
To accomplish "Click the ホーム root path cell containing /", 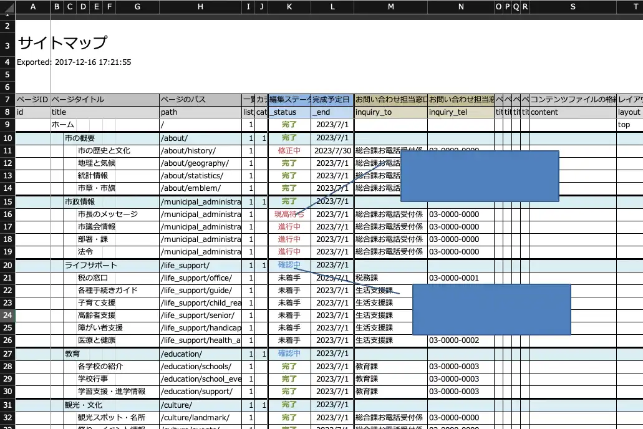I will (x=200, y=124).
